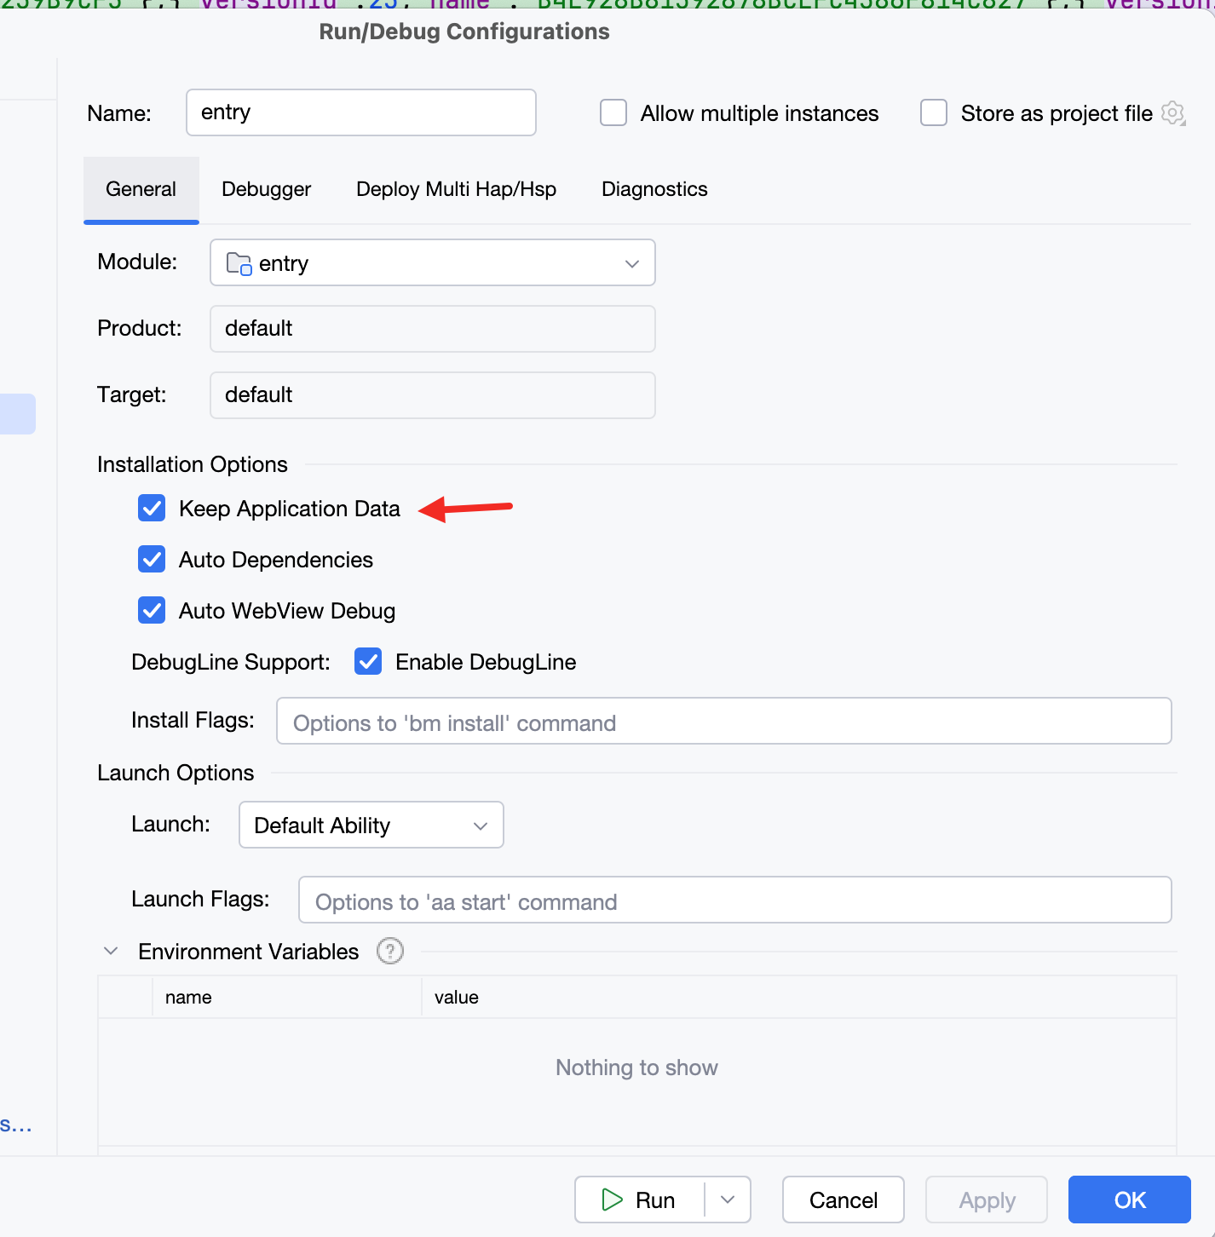
Task: Open the Run button dropdown arrow
Action: click(x=728, y=1200)
